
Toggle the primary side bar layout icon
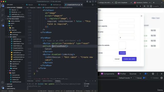point(87,2)
